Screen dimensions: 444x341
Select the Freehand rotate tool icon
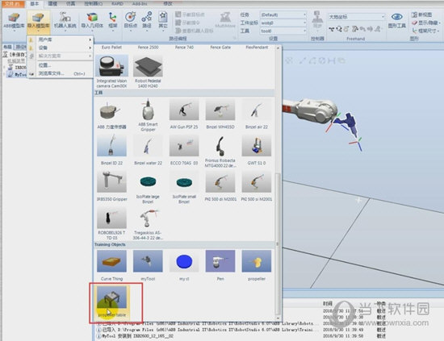click(339, 29)
